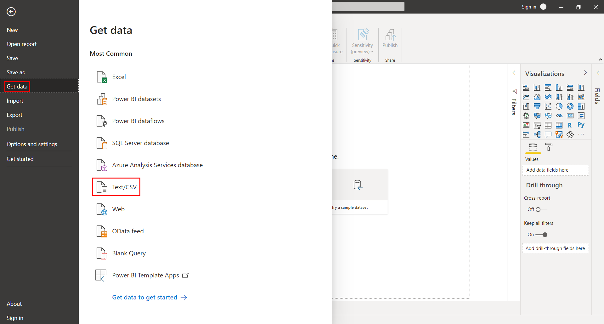The image size is (604, 324).
Task: Select the Donut chart visual
Action: pos(570,106)
